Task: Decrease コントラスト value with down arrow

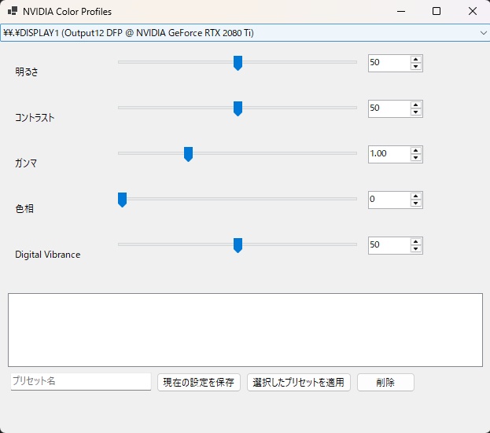Action: point(415,112)
